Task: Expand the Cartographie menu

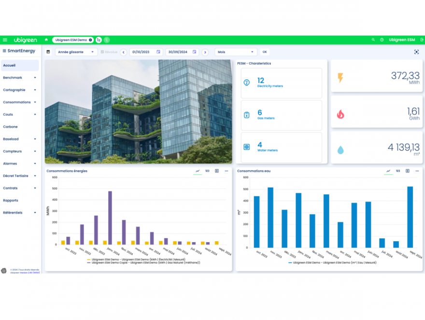Action: (x=19, y=90)
